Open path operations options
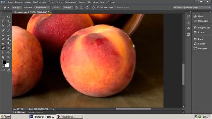This screenshot has width=212, height=119. click(77, 8)
